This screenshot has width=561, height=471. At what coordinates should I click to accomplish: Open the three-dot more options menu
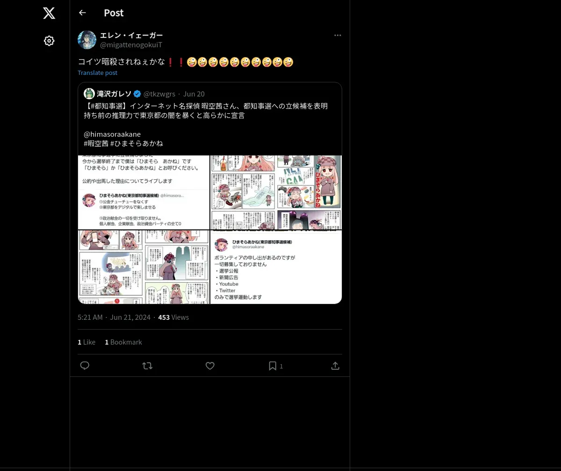coord(338,35)
